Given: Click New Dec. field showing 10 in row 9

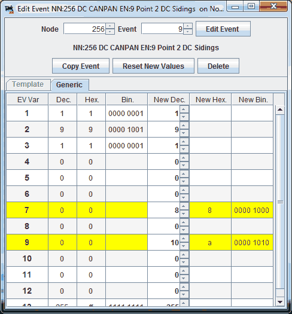Looking at the screenshot, I should [164, 242].
